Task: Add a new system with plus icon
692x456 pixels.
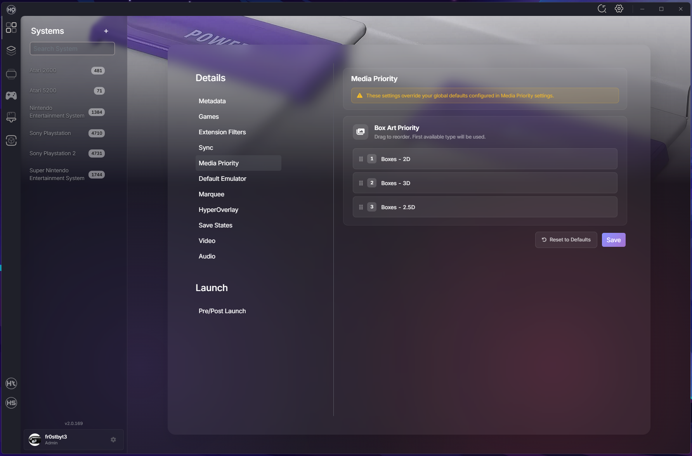Action: [106, 31]
